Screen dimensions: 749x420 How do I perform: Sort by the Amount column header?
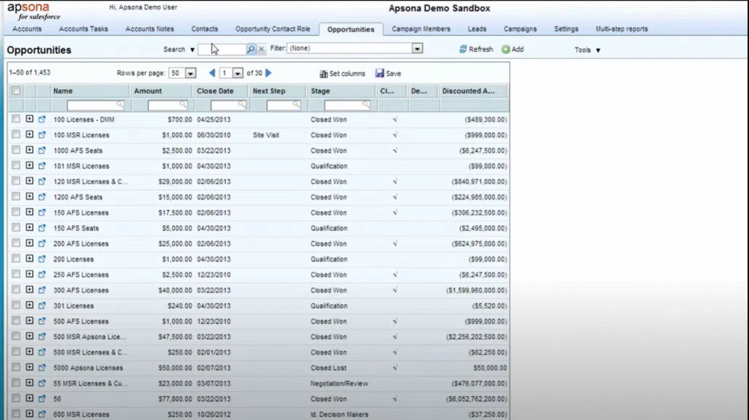click(x=148, y=91)
